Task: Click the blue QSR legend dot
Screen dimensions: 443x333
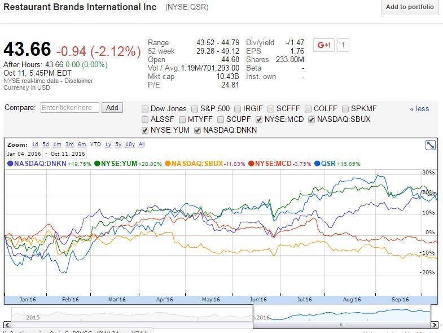Action: pyautogui.click(x=317, y=163)
